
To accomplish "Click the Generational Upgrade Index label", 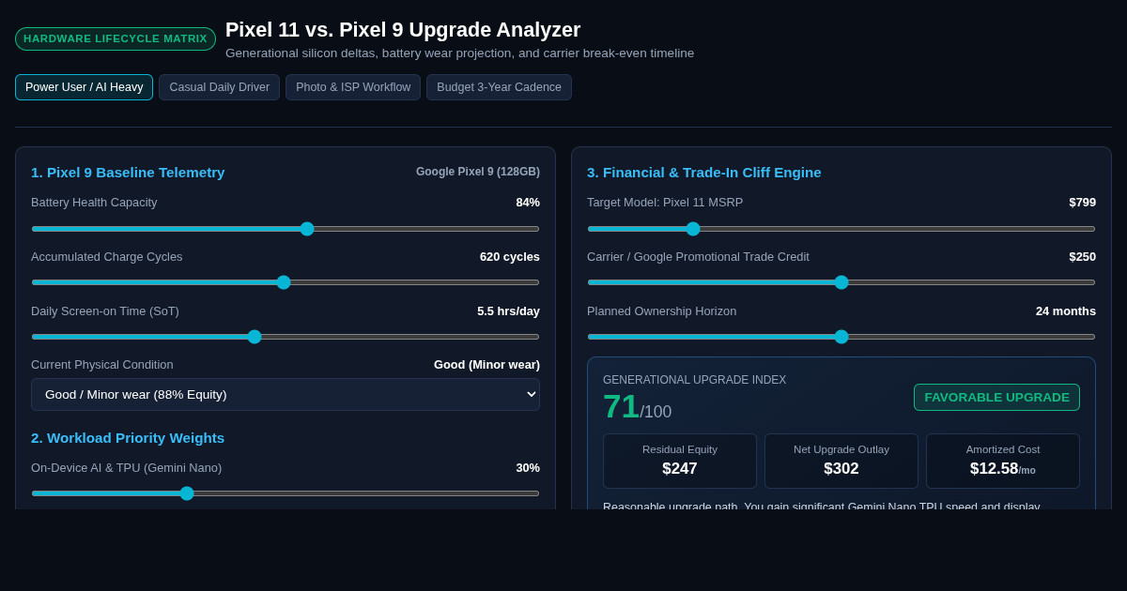I will pyautogui.click(x=694, y=380).
